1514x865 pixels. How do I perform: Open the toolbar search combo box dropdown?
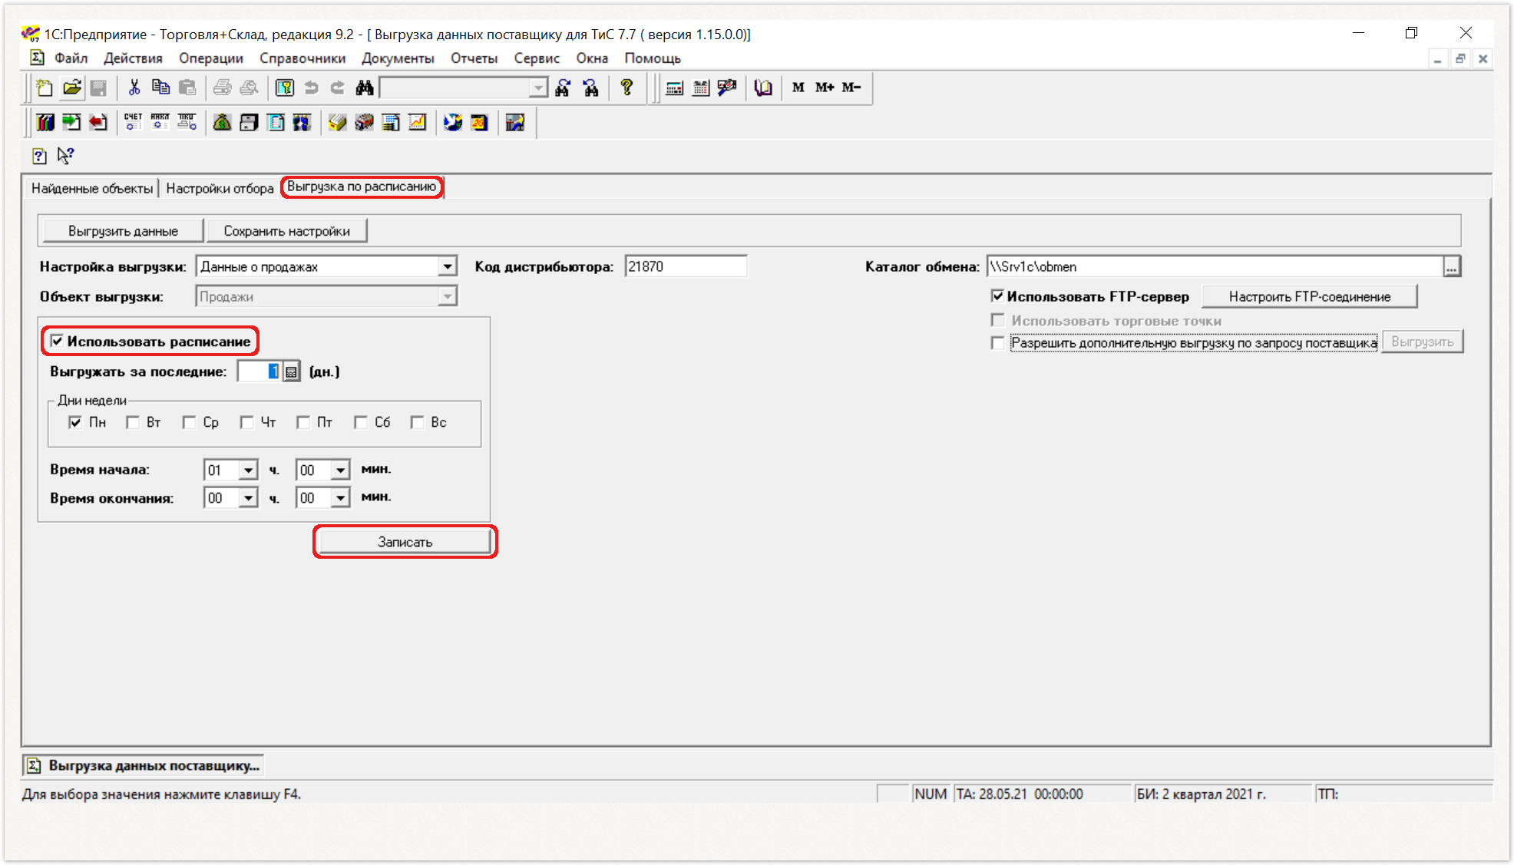click(539, 89)
